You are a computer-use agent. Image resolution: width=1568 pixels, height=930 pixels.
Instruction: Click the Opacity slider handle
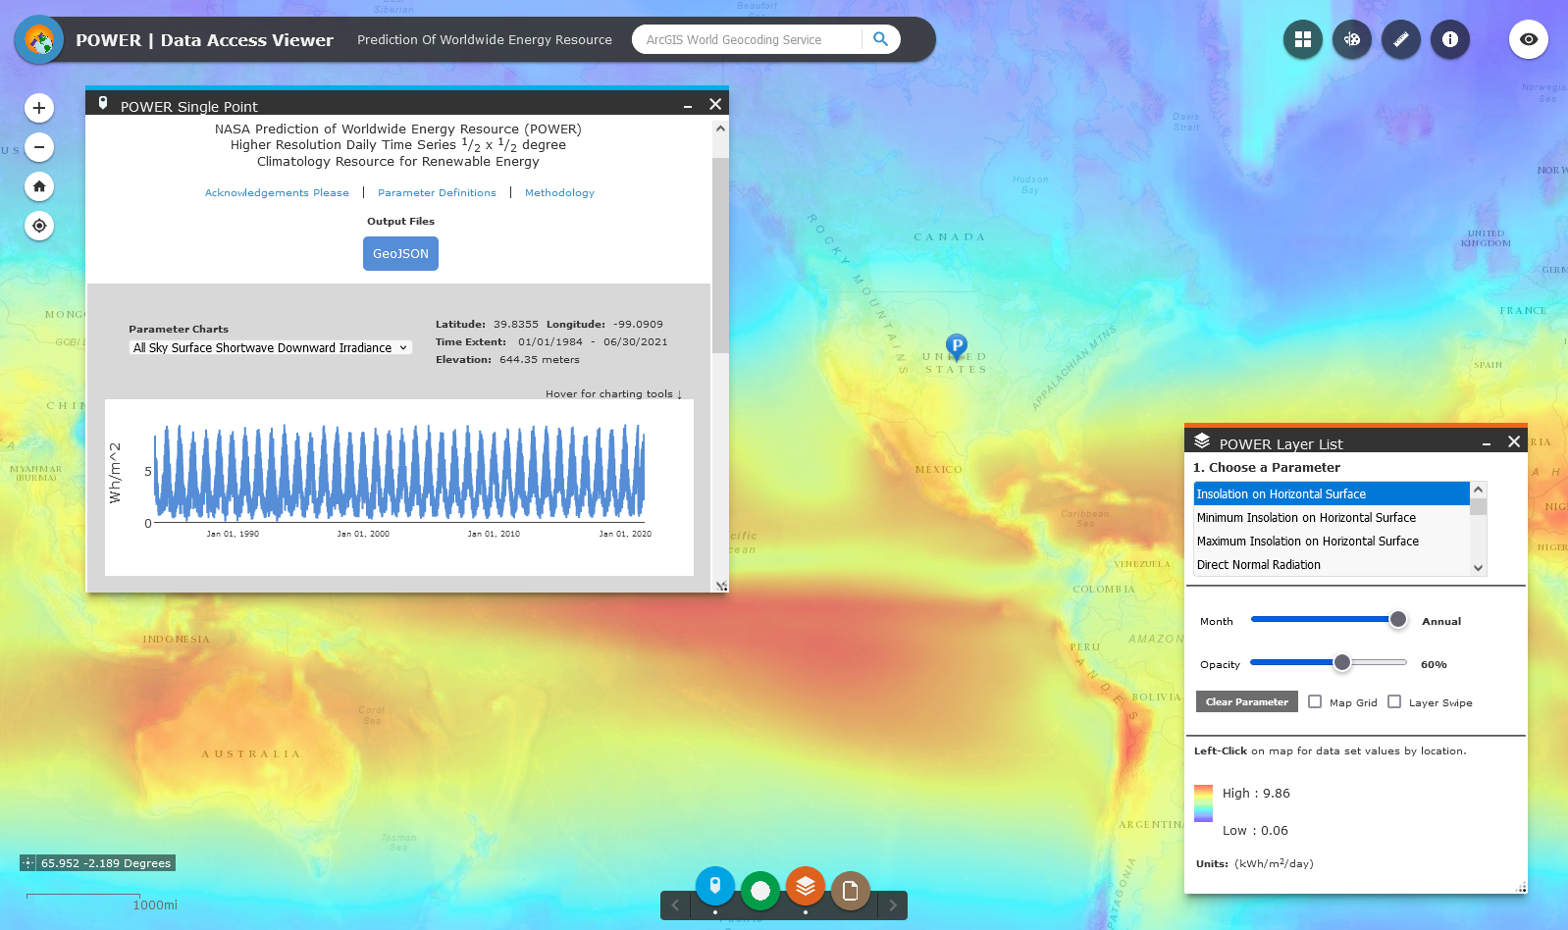1341,663
